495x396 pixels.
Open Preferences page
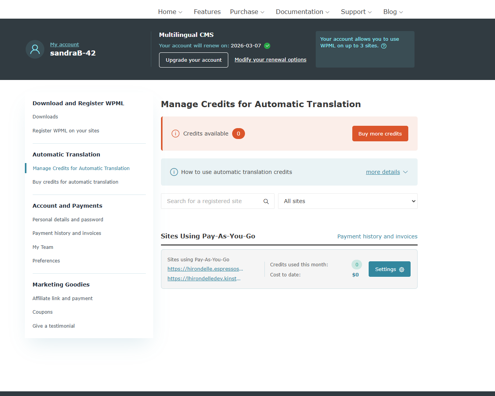click(x=46, y=261)
